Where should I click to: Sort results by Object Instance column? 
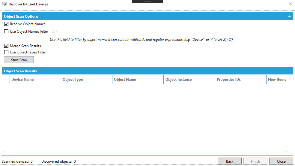[189, 80]
